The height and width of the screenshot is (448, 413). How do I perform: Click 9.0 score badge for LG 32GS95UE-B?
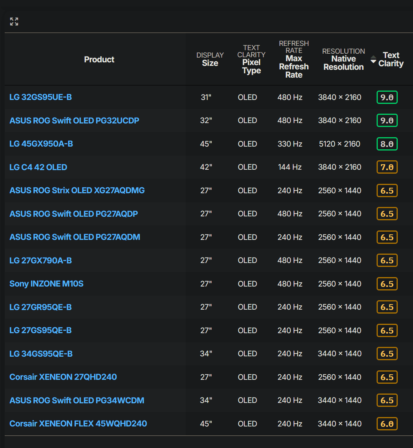tap(387, 97)
